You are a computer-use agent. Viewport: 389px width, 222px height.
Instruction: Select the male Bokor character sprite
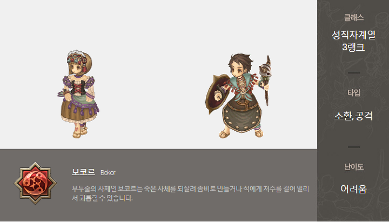coord(239,96)
